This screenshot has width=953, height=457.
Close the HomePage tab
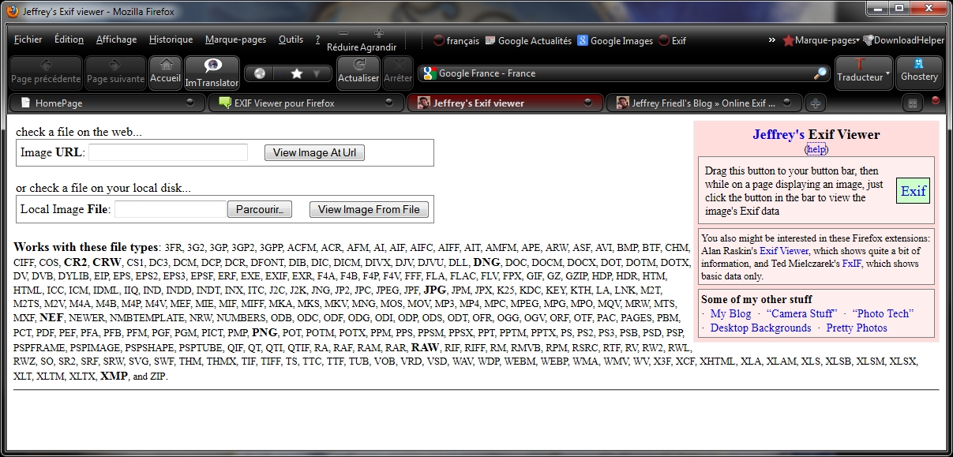190,103
